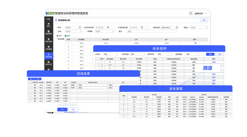Check the first row checkbox in 初选结果
Image resolution: width=247 pixels, height=137 pixels.
tap(30, 85)
